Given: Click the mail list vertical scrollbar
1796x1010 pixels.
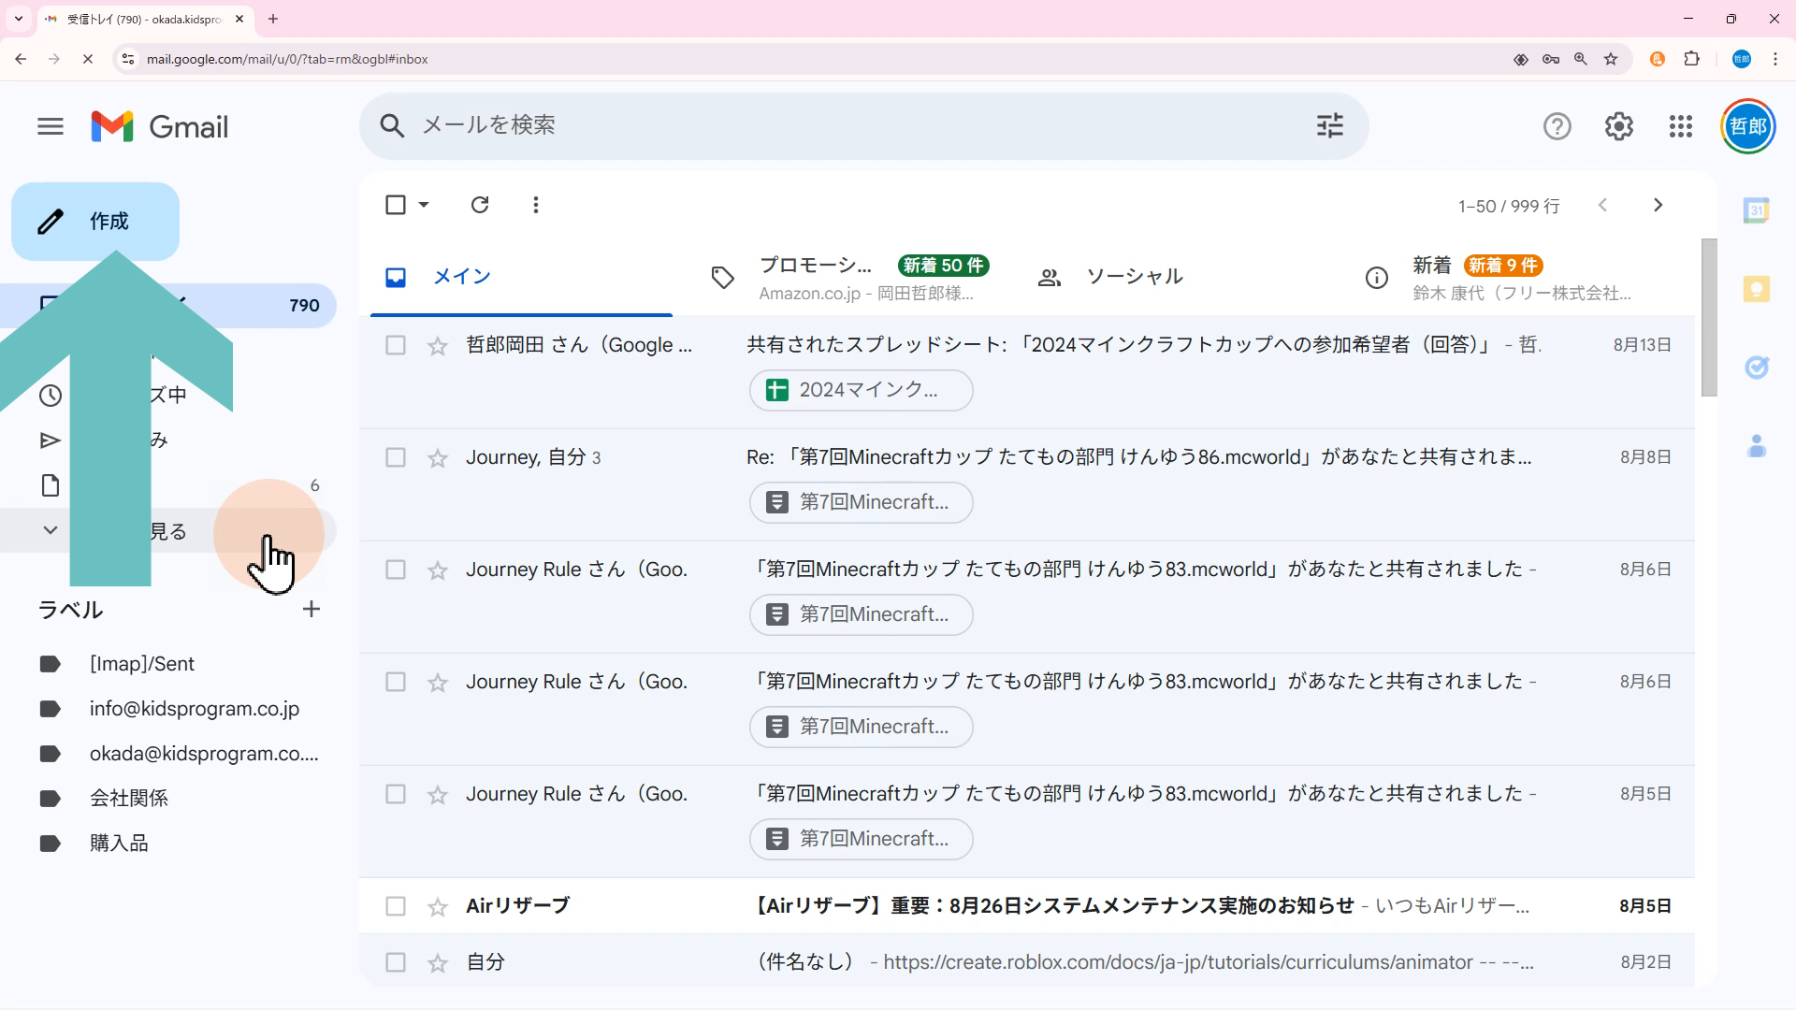Looking at the screenshot, I should pyautogui.click(x=1708, y=318).
